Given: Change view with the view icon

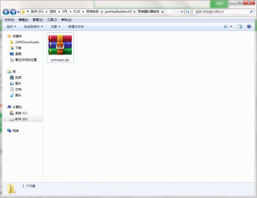Looking at the screenshot, I should tap(226, 26).
